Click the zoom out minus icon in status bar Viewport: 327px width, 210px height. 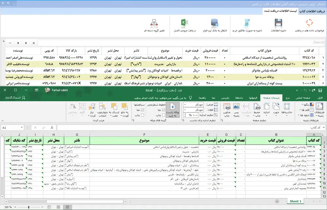coord(42,207)
